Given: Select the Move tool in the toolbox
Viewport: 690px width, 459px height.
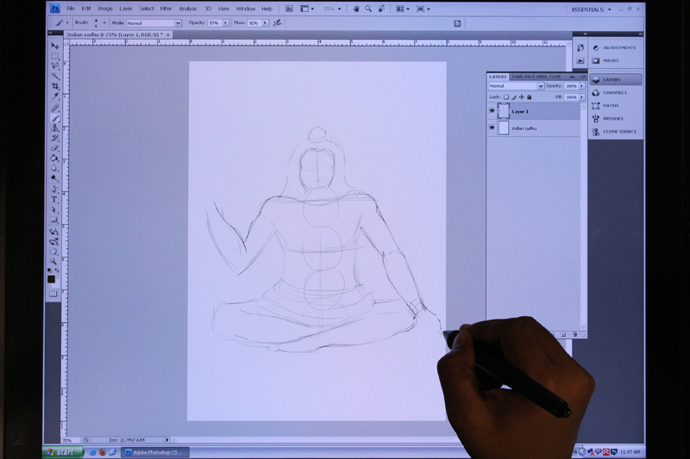Looking at the screenshot, I should pos(54,46).
